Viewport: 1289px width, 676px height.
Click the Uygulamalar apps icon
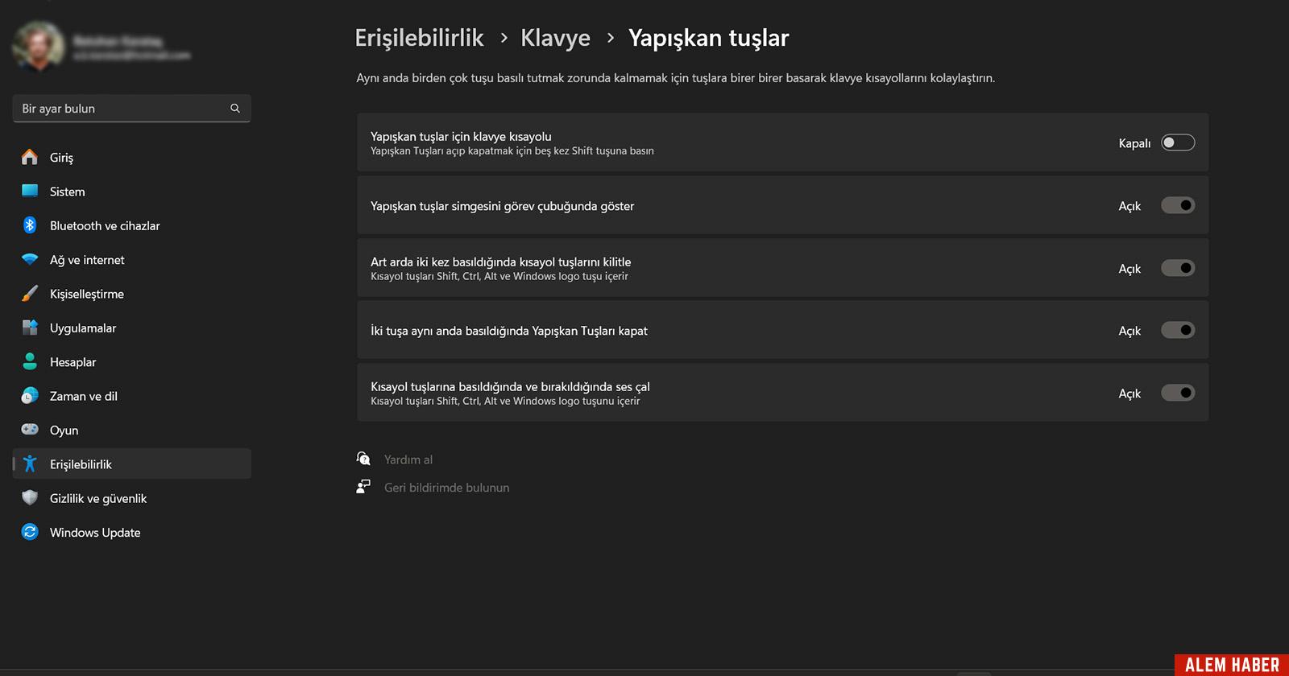click(30, 328)
